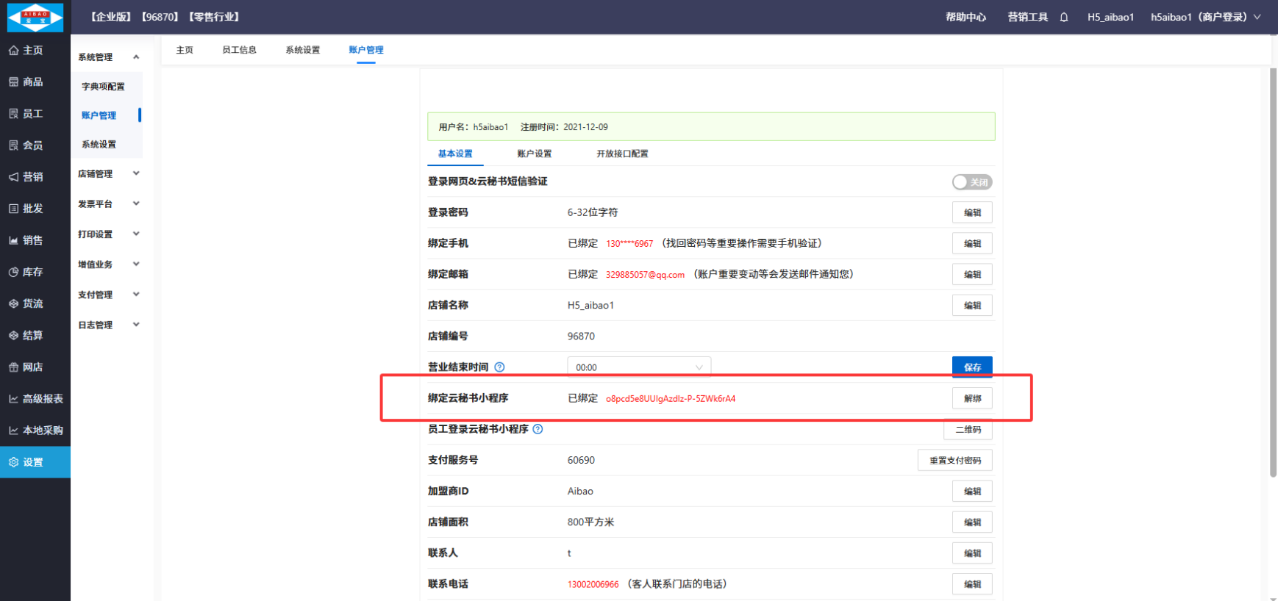
Task: Click the page's vertical scrollbar
Action: tap(1273, 272)
